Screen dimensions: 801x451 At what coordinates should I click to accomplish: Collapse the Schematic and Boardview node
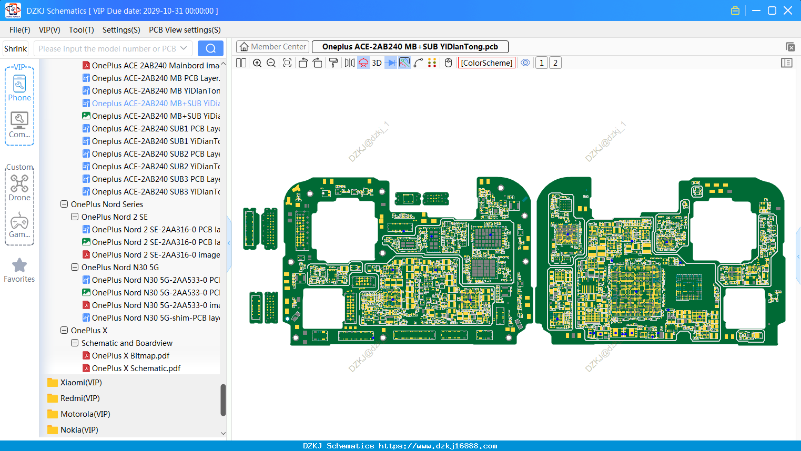(x=75, y=343)
